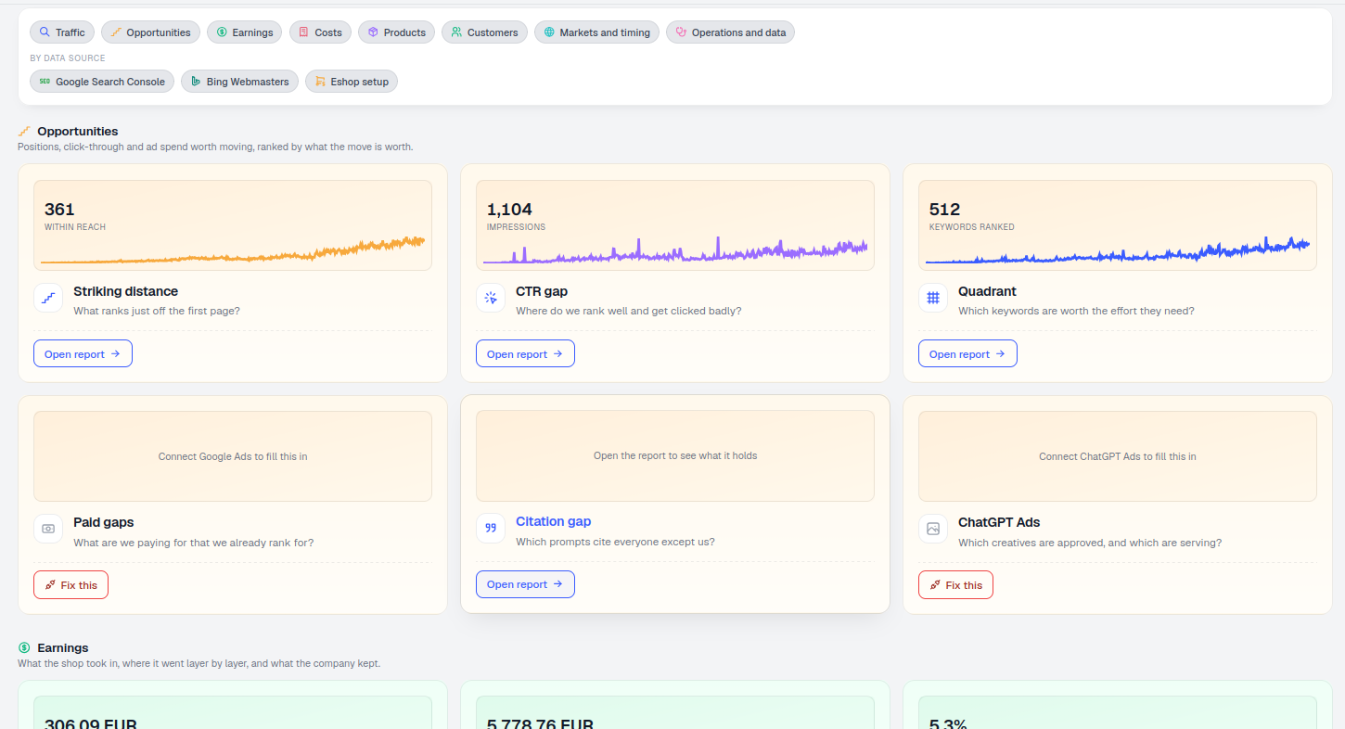Click the '361' within reach value
Screen dimensions: 1345x729
pos(59,210)
